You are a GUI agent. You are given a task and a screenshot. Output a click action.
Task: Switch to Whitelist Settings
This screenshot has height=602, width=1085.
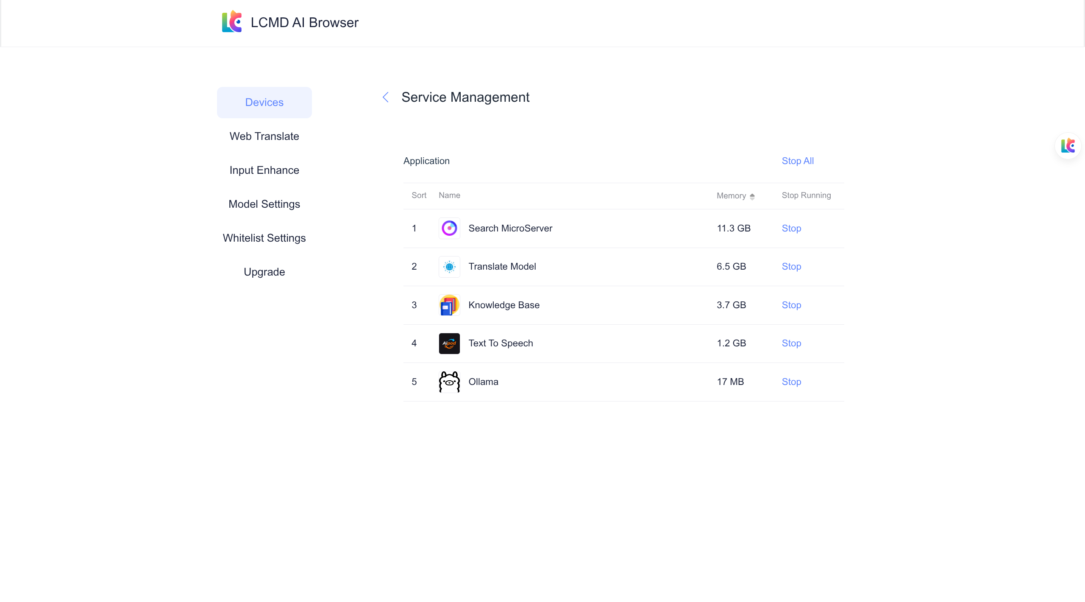click(x=264, y=238)
